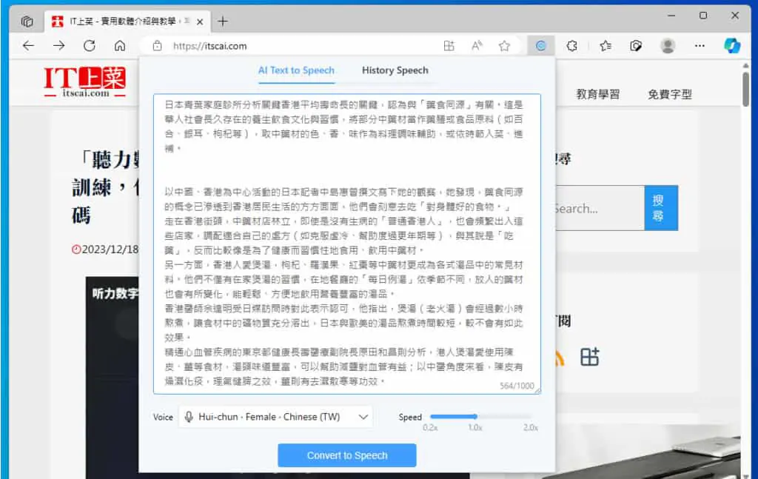Open the Extensions puzzle icon
Viewport: 758px width, 479px height.
point(572,46)
